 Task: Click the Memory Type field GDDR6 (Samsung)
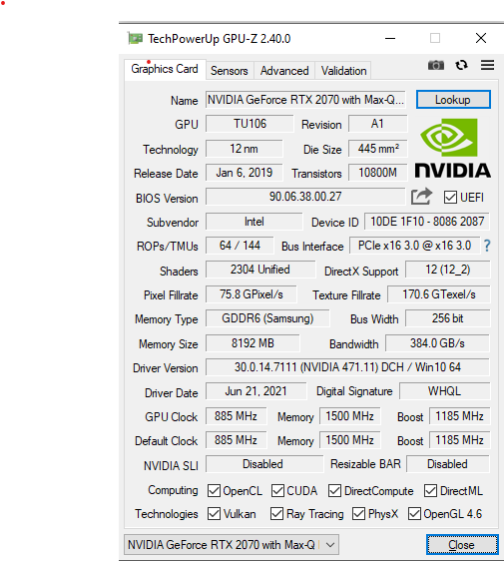coord(267,318)
